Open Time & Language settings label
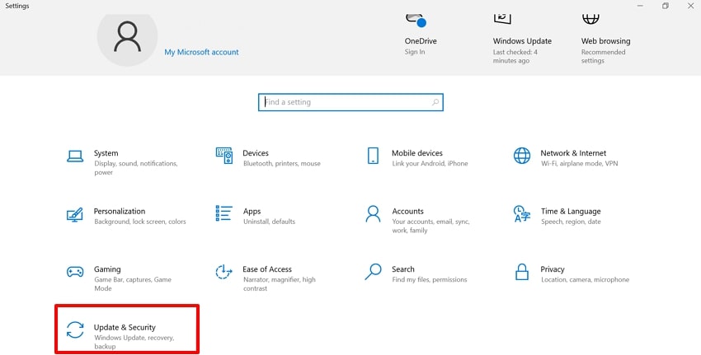 coord(571,211)
